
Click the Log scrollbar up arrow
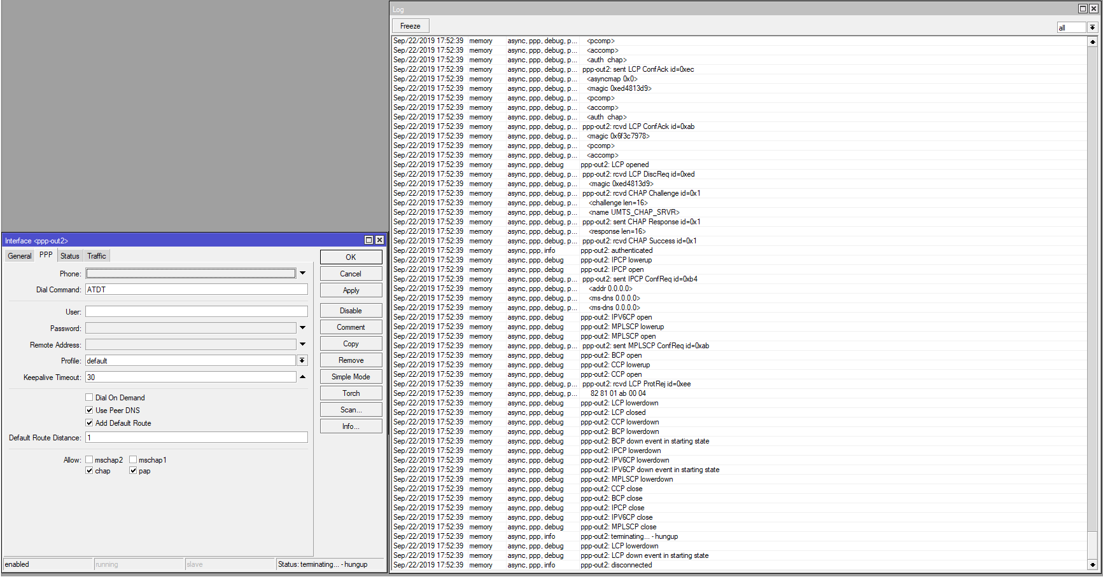coord(1093,42)
